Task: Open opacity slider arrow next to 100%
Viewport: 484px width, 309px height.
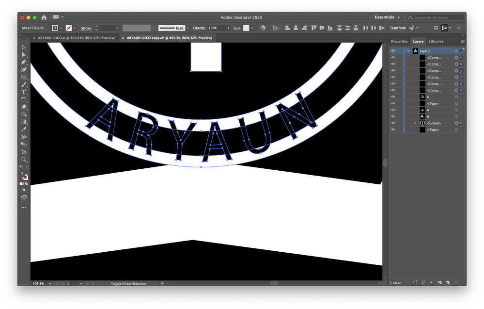Action: pyautogui.click(x=228, y=28)
